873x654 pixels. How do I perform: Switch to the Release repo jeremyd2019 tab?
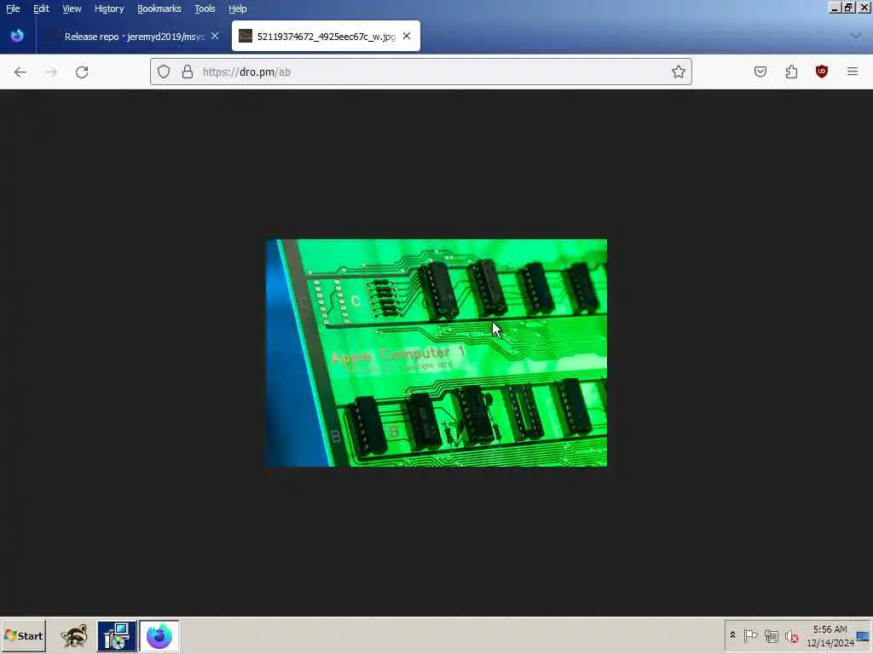[132, 36]
